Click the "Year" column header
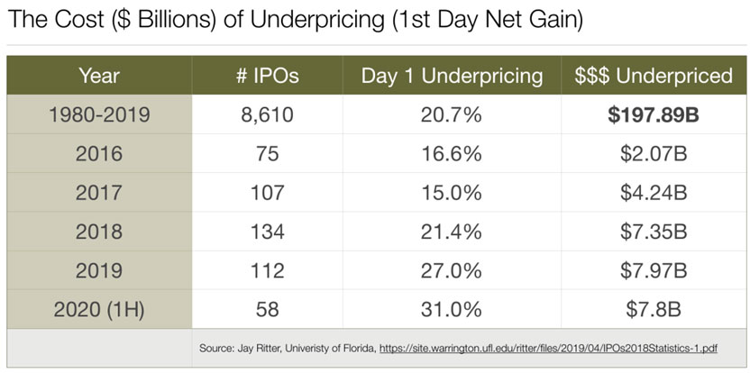Viewport: 750px width, 373px height. (99, 76)
